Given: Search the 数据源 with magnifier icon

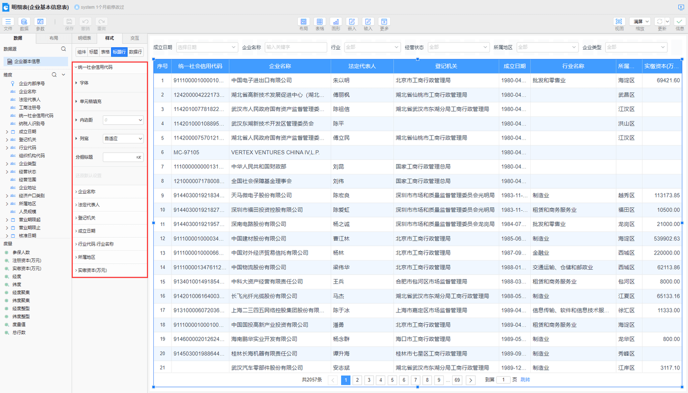Looking at the screenshot, I should click(63, 49).
